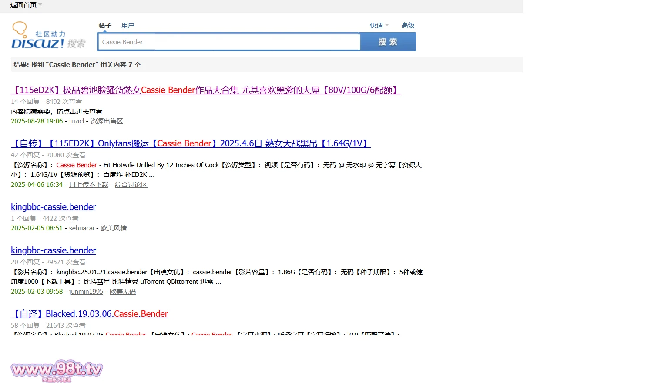Screen dimensions: 671x386
Task: Click the text 内容隐藏需要，请点击进去查看
Action: click(x=57, y=112)
